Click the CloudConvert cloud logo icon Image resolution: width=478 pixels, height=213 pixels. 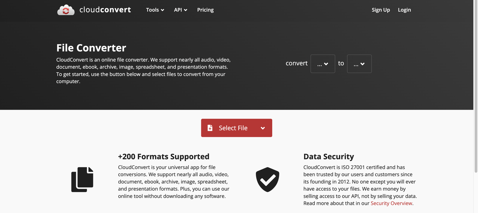66,10
